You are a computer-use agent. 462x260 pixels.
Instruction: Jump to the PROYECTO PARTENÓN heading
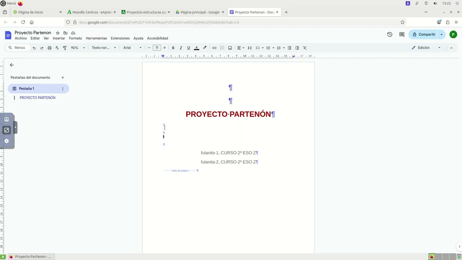(38, 98)
